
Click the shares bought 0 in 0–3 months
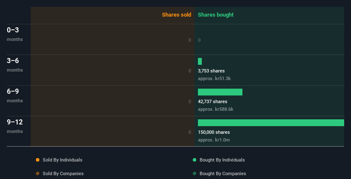199,40
